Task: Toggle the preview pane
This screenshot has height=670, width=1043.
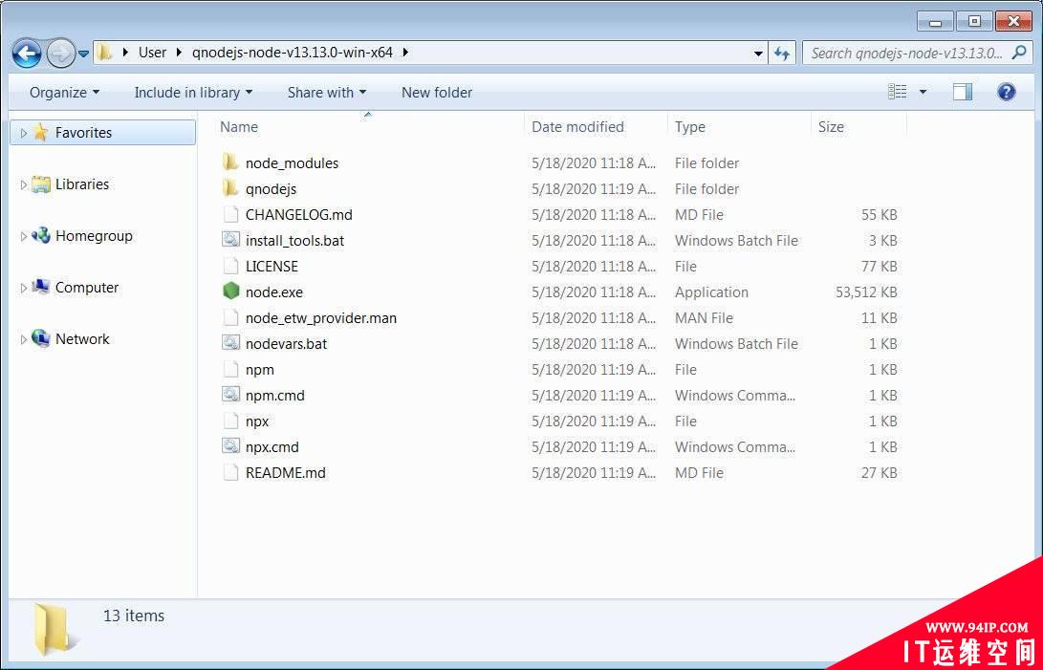Action: coord(963,92)
